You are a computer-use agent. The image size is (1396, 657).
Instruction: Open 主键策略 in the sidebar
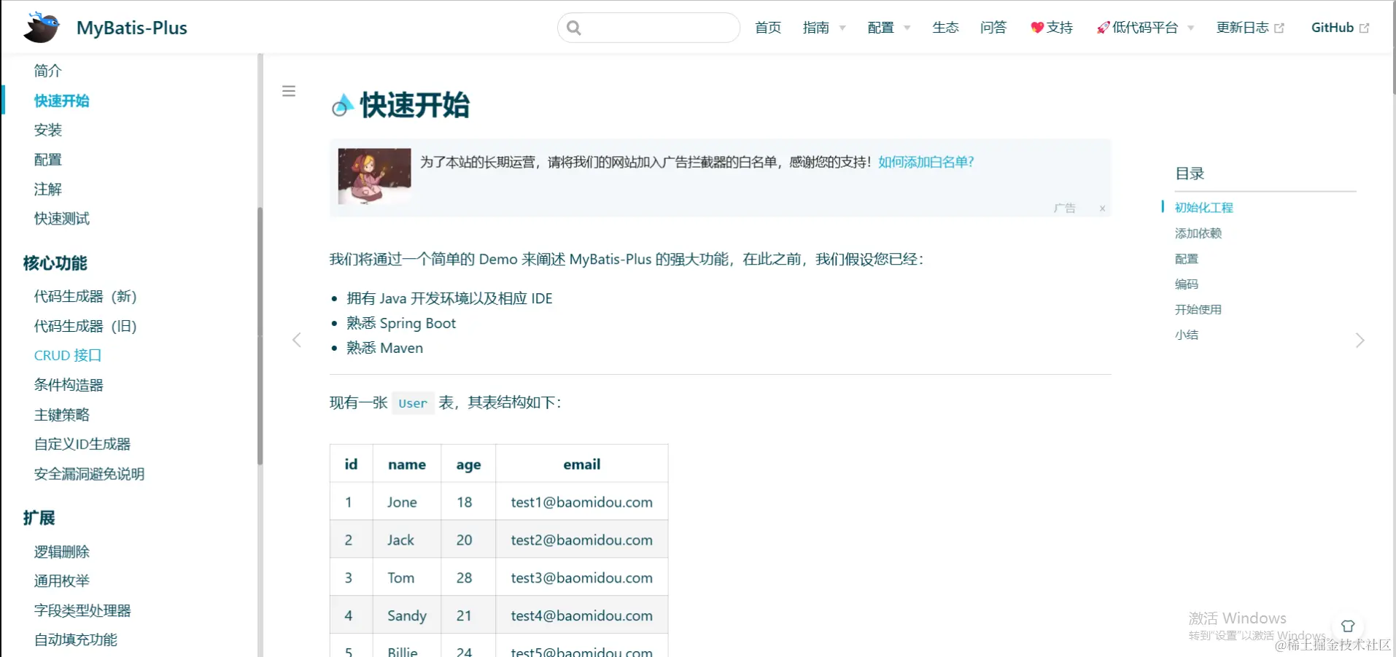click(x=62, y=415)
